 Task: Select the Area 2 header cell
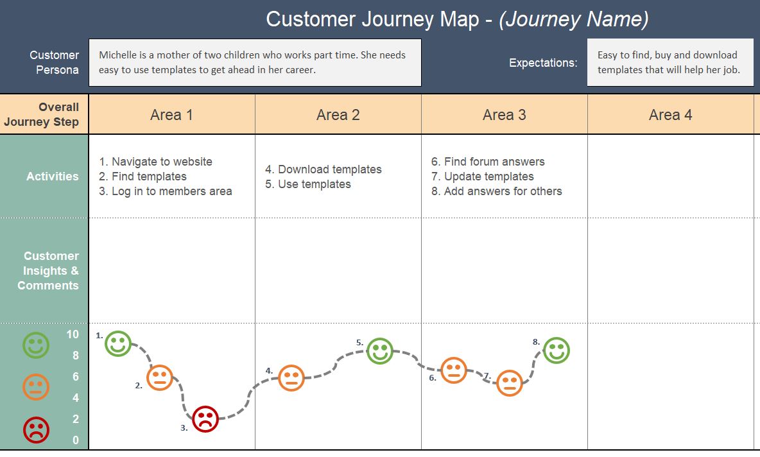[x=338, y=115]
